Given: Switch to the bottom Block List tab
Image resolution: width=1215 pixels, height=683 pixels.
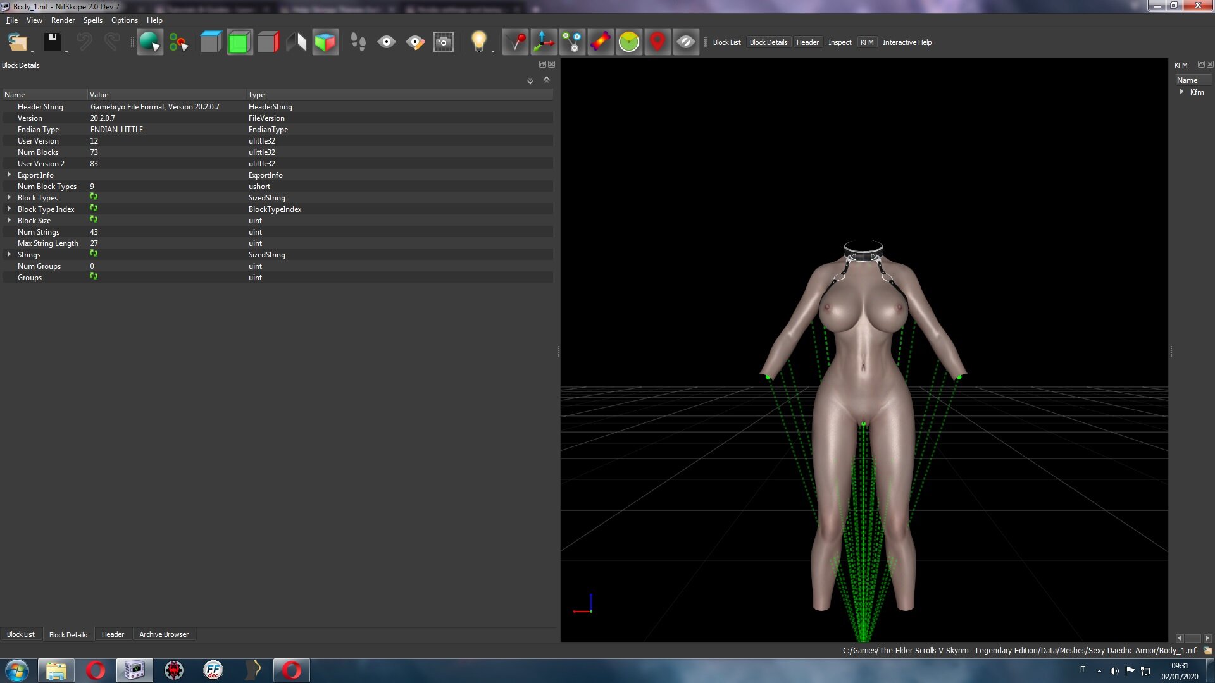Looking at the screenshot, I should coord(21,634).
